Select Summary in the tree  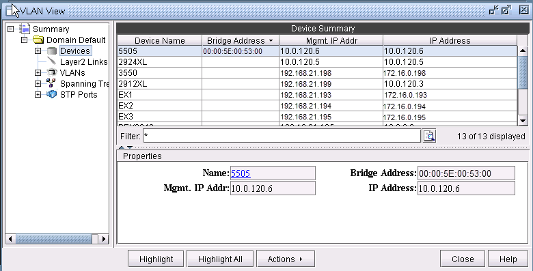(x=51, y=29)
